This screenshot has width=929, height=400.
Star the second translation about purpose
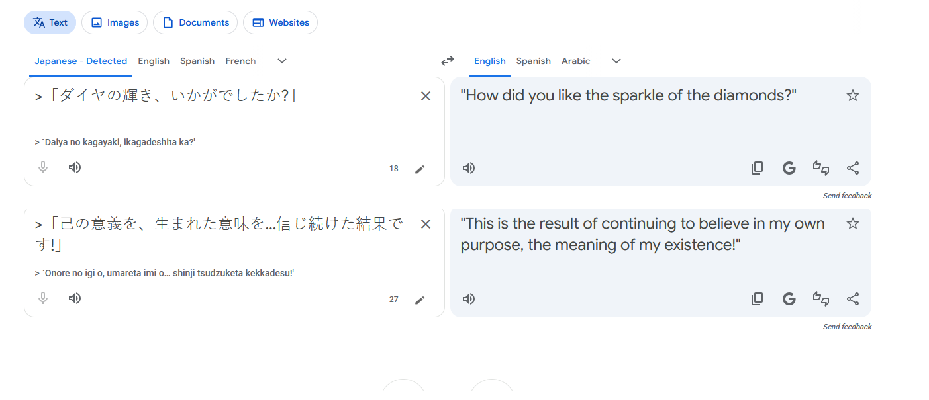pyautogui.click(x=853, y=224)
